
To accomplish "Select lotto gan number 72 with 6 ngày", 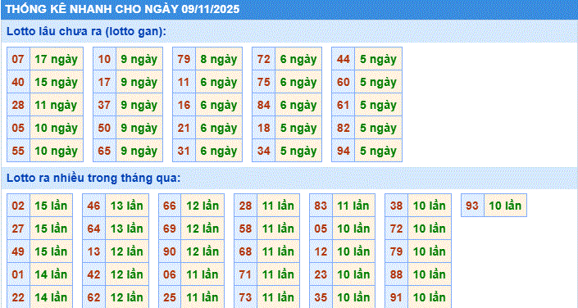I will point(263,59).
